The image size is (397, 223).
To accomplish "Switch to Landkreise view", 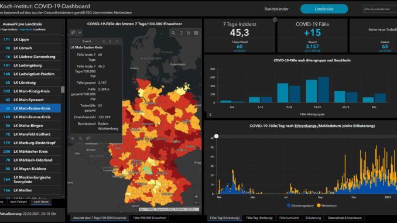I will (324, 9).
